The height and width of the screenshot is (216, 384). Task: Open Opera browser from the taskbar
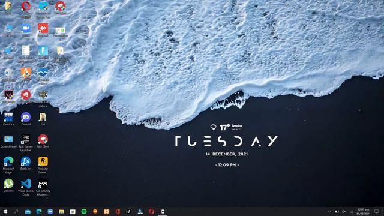click(x=151, y=211)
